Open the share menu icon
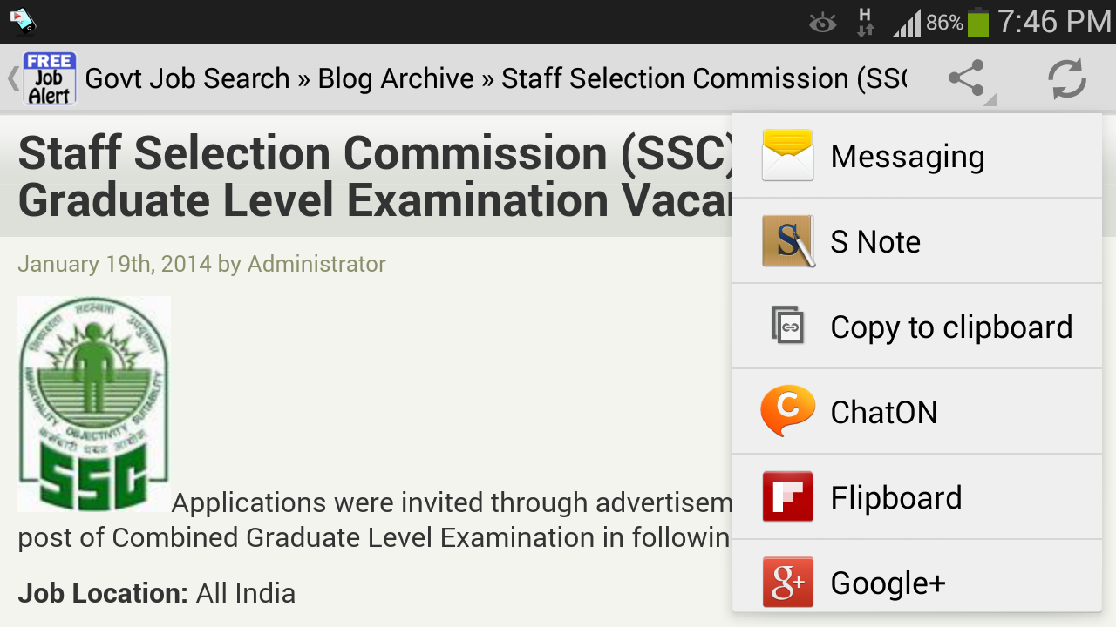Screen dimensions: 1116x627 point(967,79)
